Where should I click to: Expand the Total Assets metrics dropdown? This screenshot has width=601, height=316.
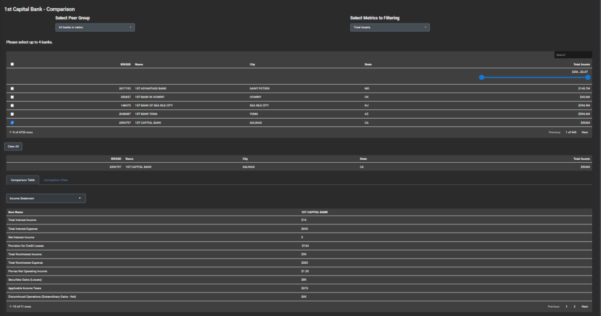pos(390,27)
